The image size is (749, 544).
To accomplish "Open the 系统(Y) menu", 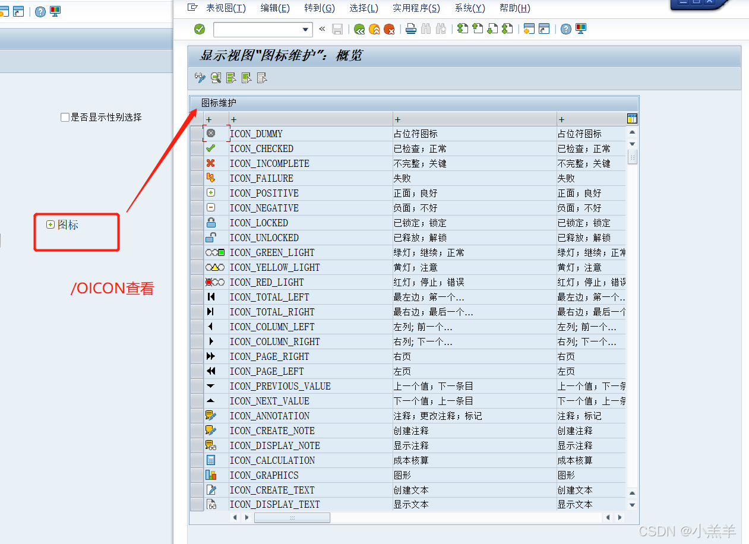I will point(469,8).
